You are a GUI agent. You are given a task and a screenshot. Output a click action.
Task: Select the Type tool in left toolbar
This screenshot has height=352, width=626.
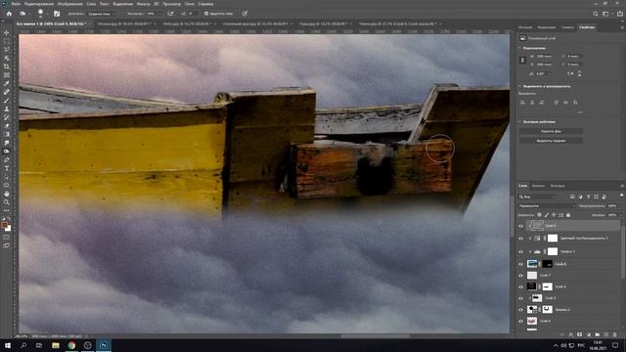click(x=7, y=168)
